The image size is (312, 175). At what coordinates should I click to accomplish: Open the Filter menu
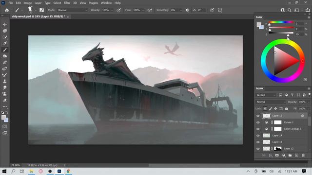(x=67, y=3)
